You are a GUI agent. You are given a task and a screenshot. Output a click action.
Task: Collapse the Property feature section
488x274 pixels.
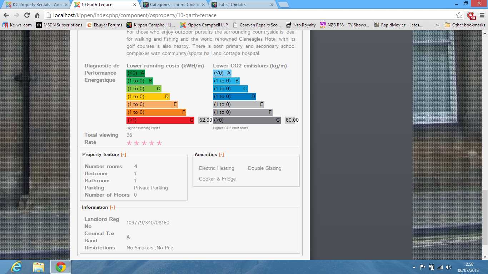coord(123,154)
